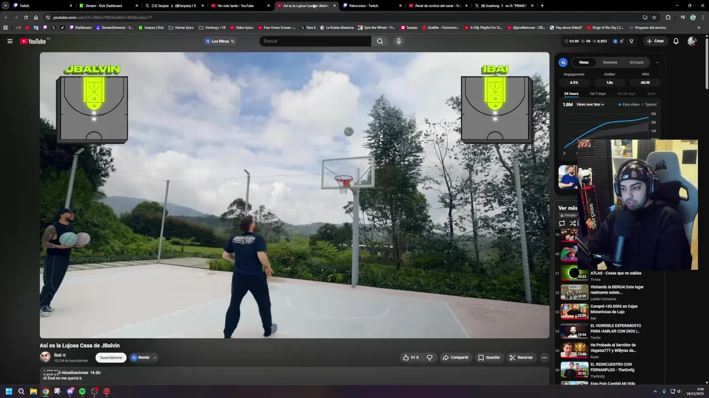Go to YouTube home via logo
Viewport: 709px width, 398px height.
tap(33, 41)
